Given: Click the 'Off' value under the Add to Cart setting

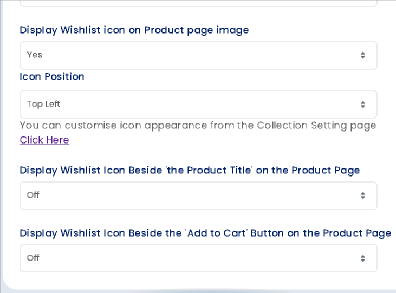Looking at the screenshot, I should 33,258.
